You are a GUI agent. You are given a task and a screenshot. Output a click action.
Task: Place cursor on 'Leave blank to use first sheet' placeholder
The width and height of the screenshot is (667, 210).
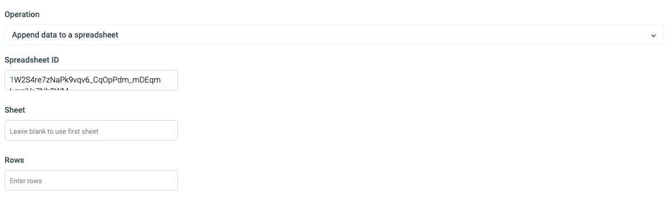(x=54, y=131)
